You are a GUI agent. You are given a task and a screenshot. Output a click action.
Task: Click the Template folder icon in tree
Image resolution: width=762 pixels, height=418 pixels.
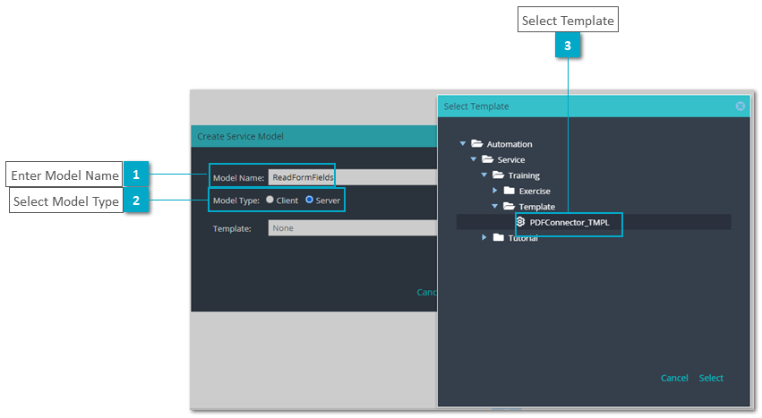click(509, 206)
